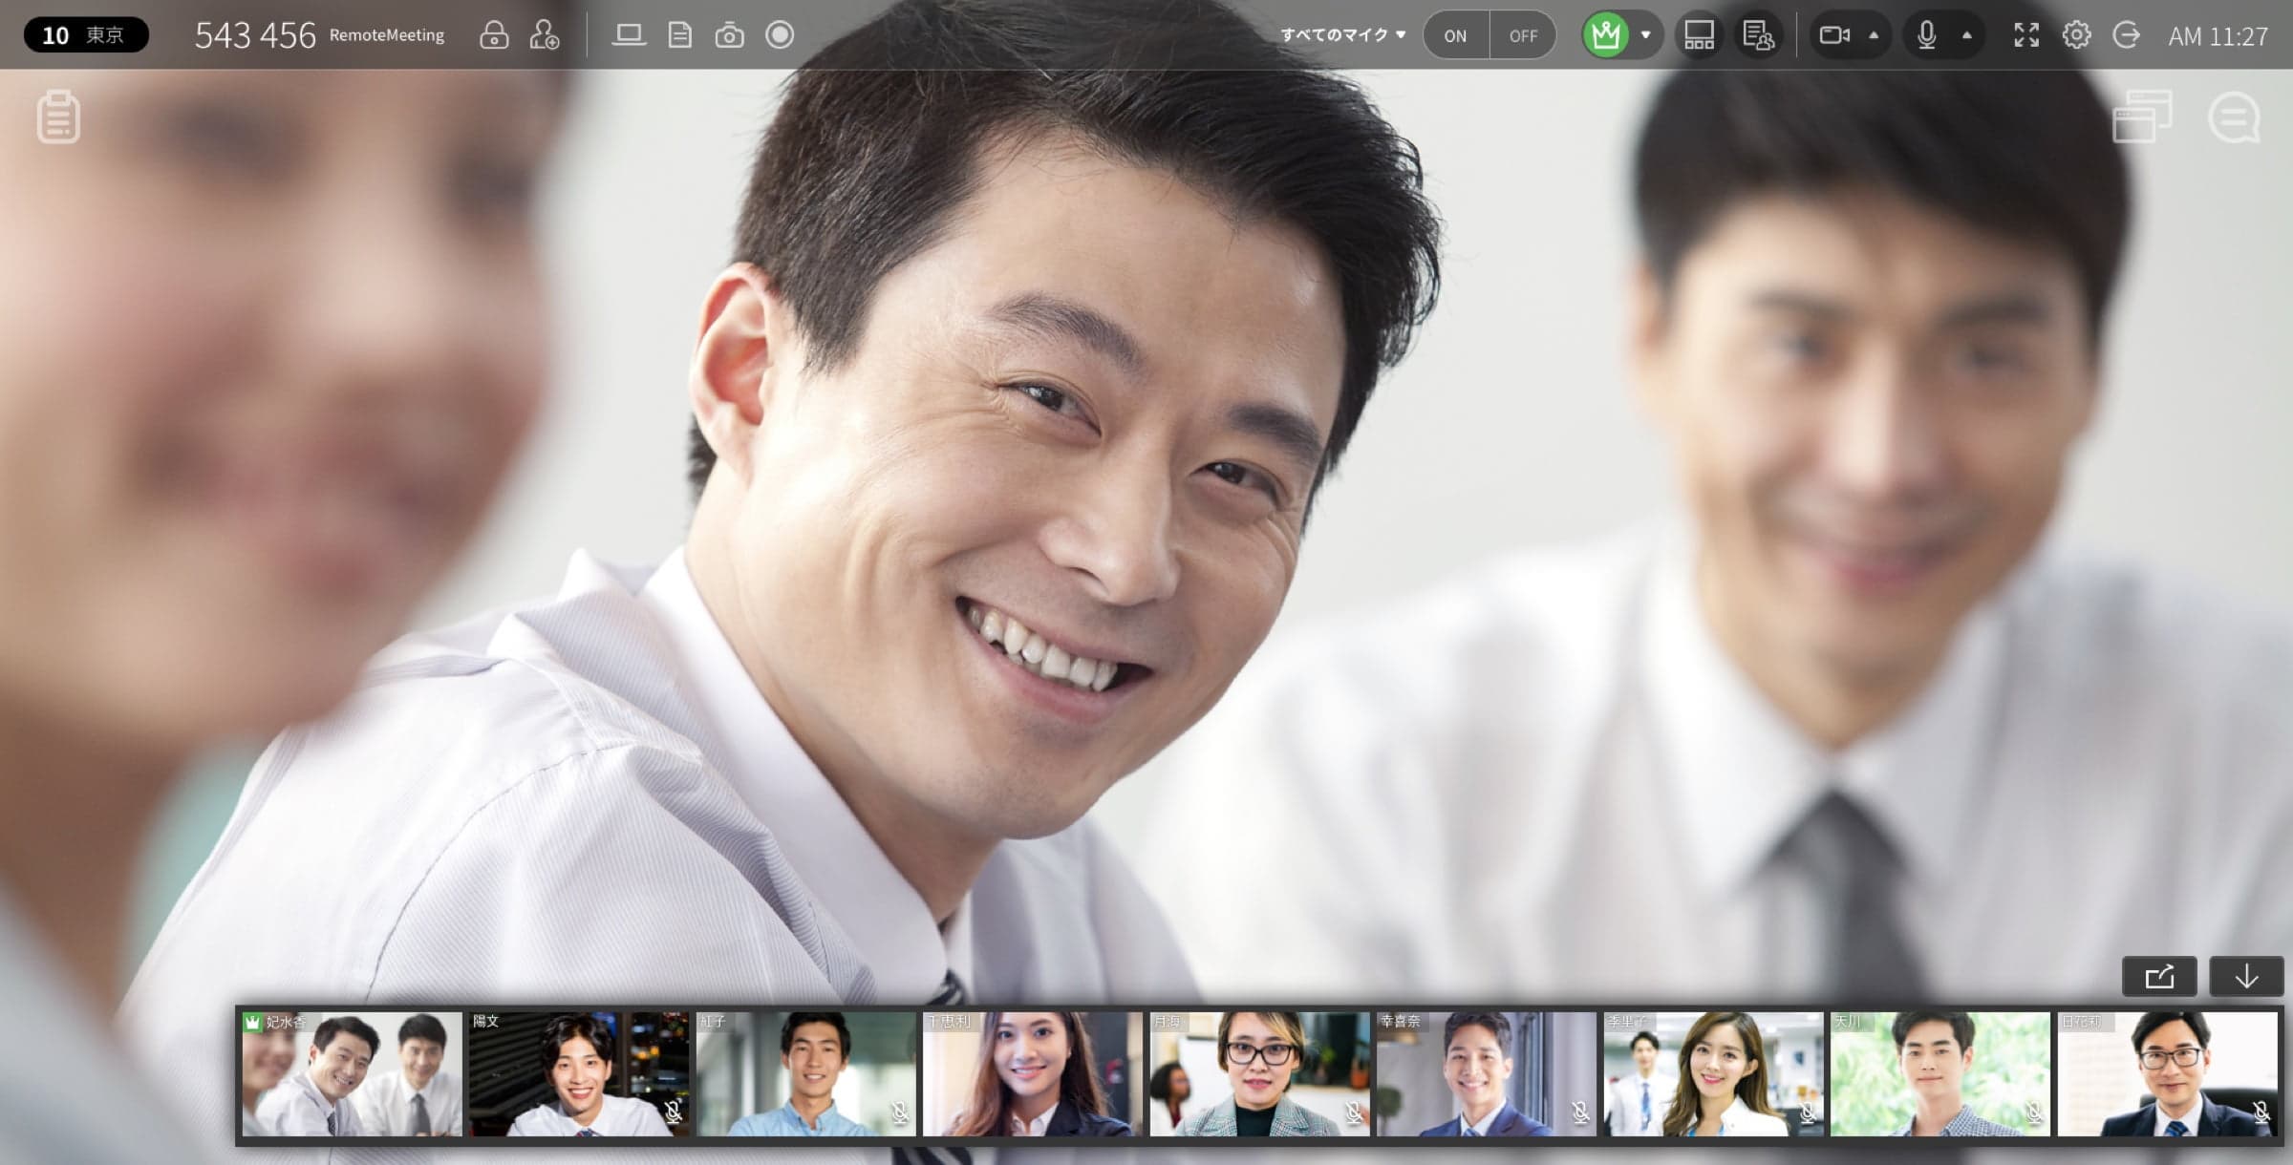Toggle the camera on or off

(x=1834, y=35)
